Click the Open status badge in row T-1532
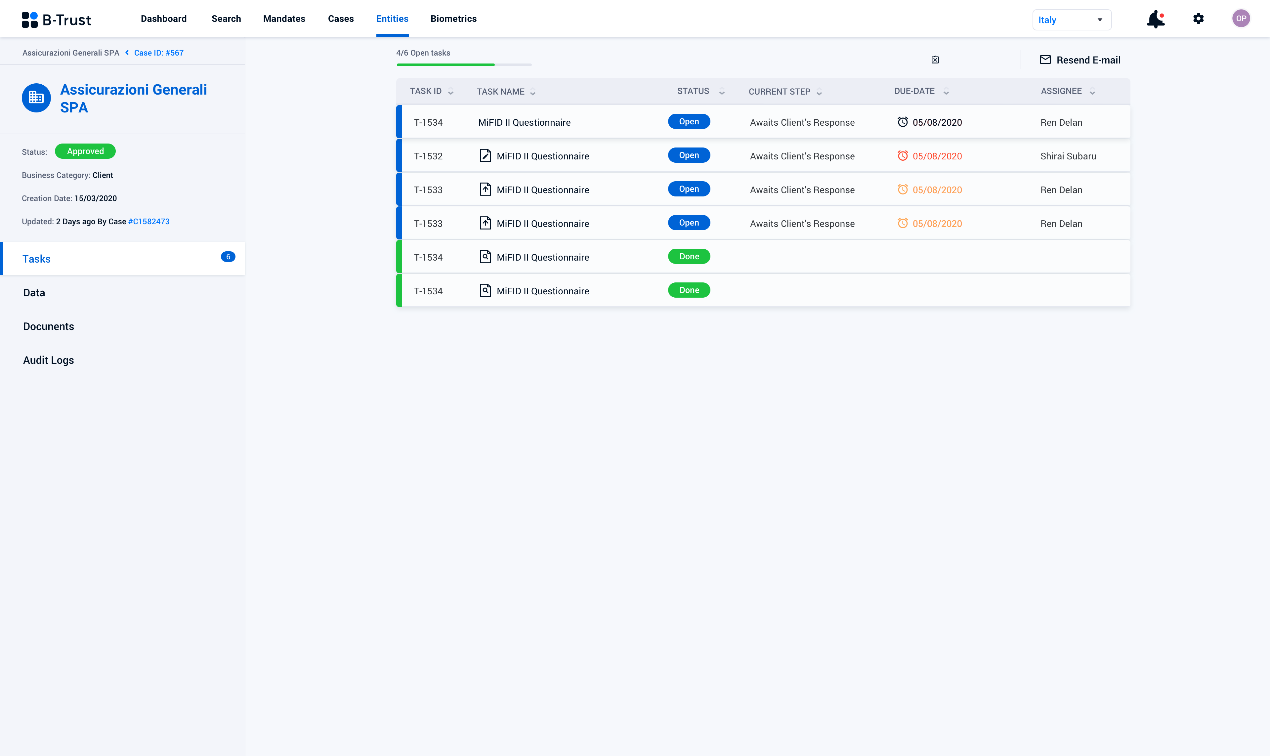The height and width of the screenshot is (756, 1270). click(x=689, y=155)
